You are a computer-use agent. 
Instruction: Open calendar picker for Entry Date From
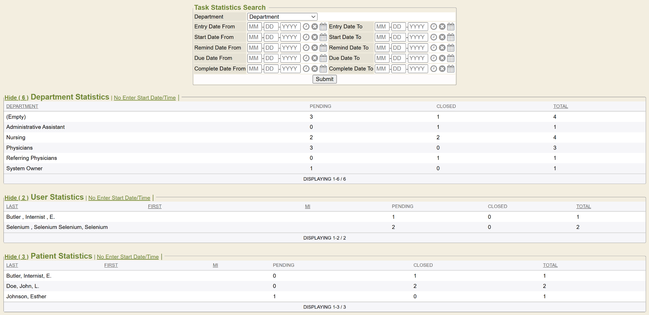pyautogui.click(x=323, y=27)
